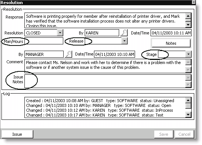
Task: Click the Log scrollbar thumb
Action: pos(188,106)
